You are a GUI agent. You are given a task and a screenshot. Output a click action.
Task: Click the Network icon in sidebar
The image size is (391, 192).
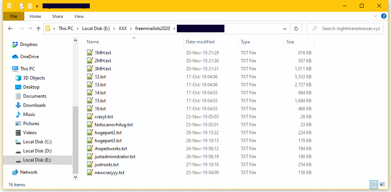tap(15, 172)
